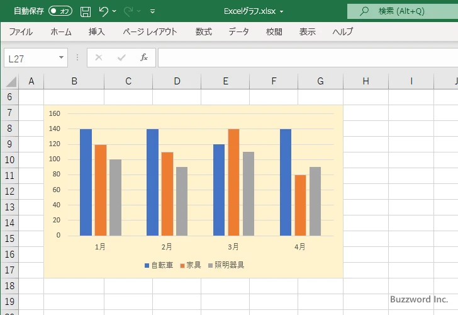Click the 照明器具 legend label
The width and height of the screenshot is (458, 315).
click(x=229, y=265)
